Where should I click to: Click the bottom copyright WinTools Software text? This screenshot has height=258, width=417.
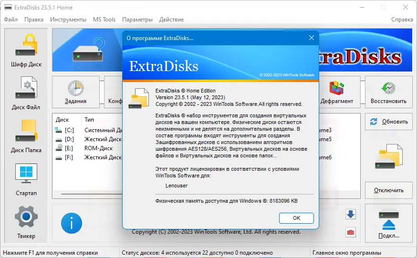coord(216,232)
